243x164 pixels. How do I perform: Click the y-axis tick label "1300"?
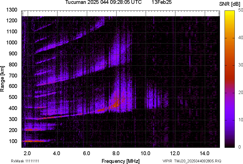(12, 10)
